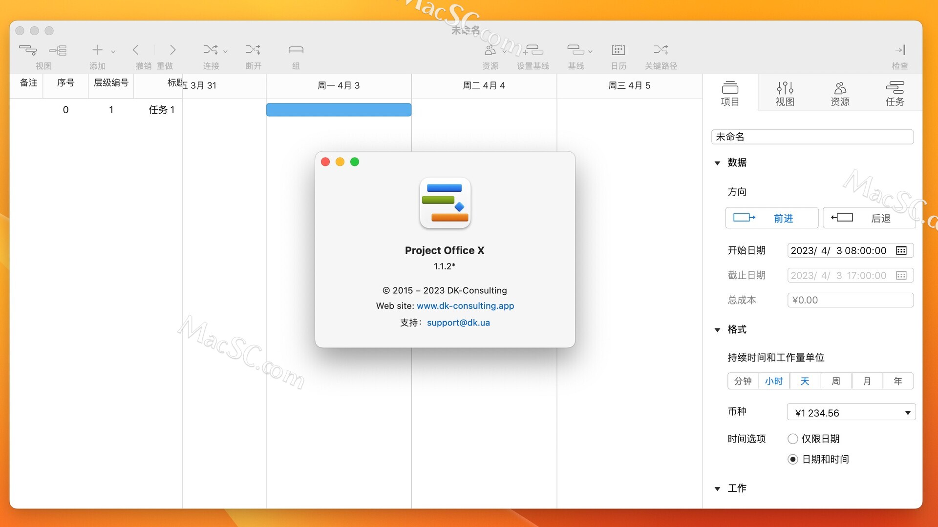Screen dimensions: 938x527
Task: Select the Task (任务) inspector tab
Action: 895,94
